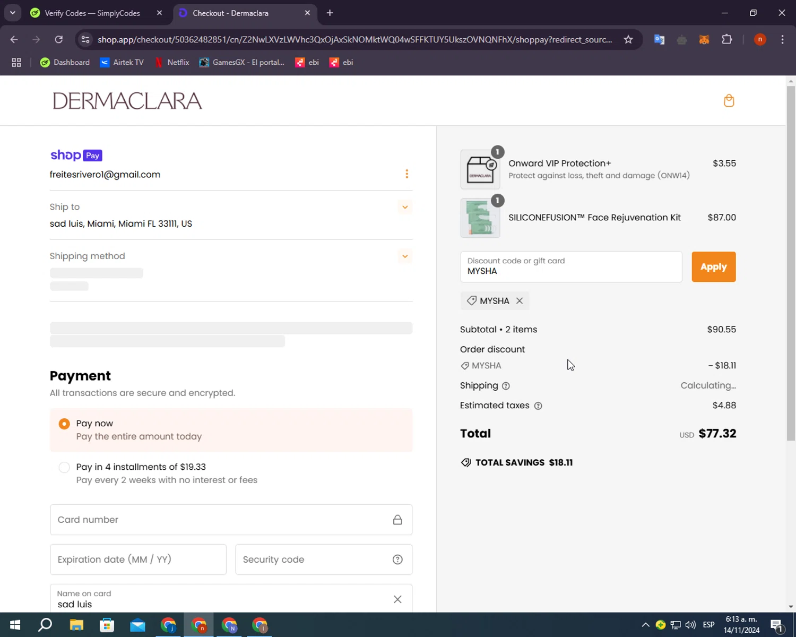Screen dimensions: 796x637
Task: Show Estimated taxes help icon
Action: pos(538,406)
